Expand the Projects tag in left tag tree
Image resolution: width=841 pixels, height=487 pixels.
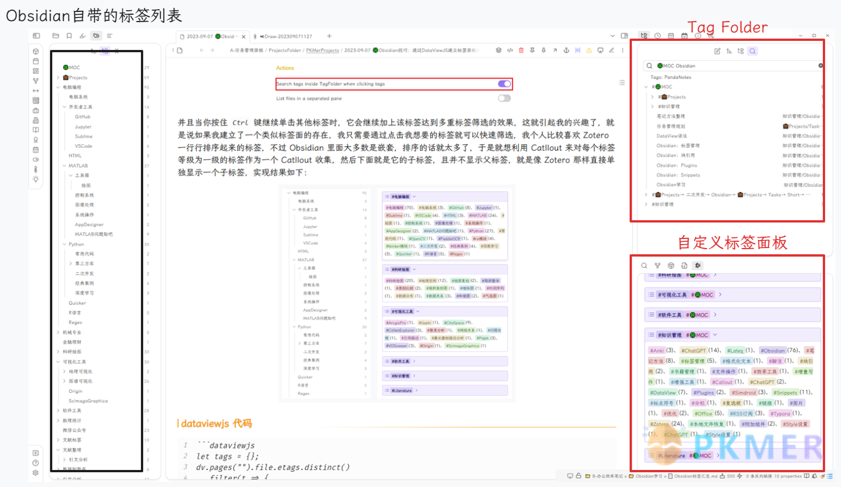point(58,78)
